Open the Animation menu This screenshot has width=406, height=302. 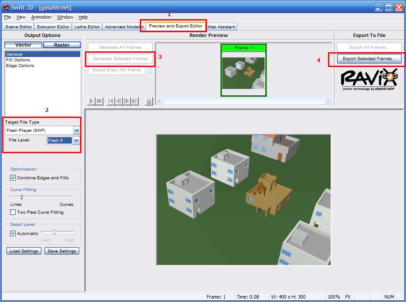click(41, 17)
